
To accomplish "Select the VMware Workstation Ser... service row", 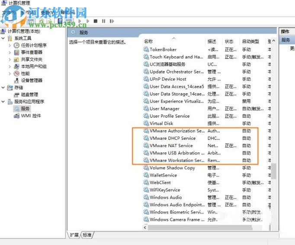I will click(x=207, y=161).
